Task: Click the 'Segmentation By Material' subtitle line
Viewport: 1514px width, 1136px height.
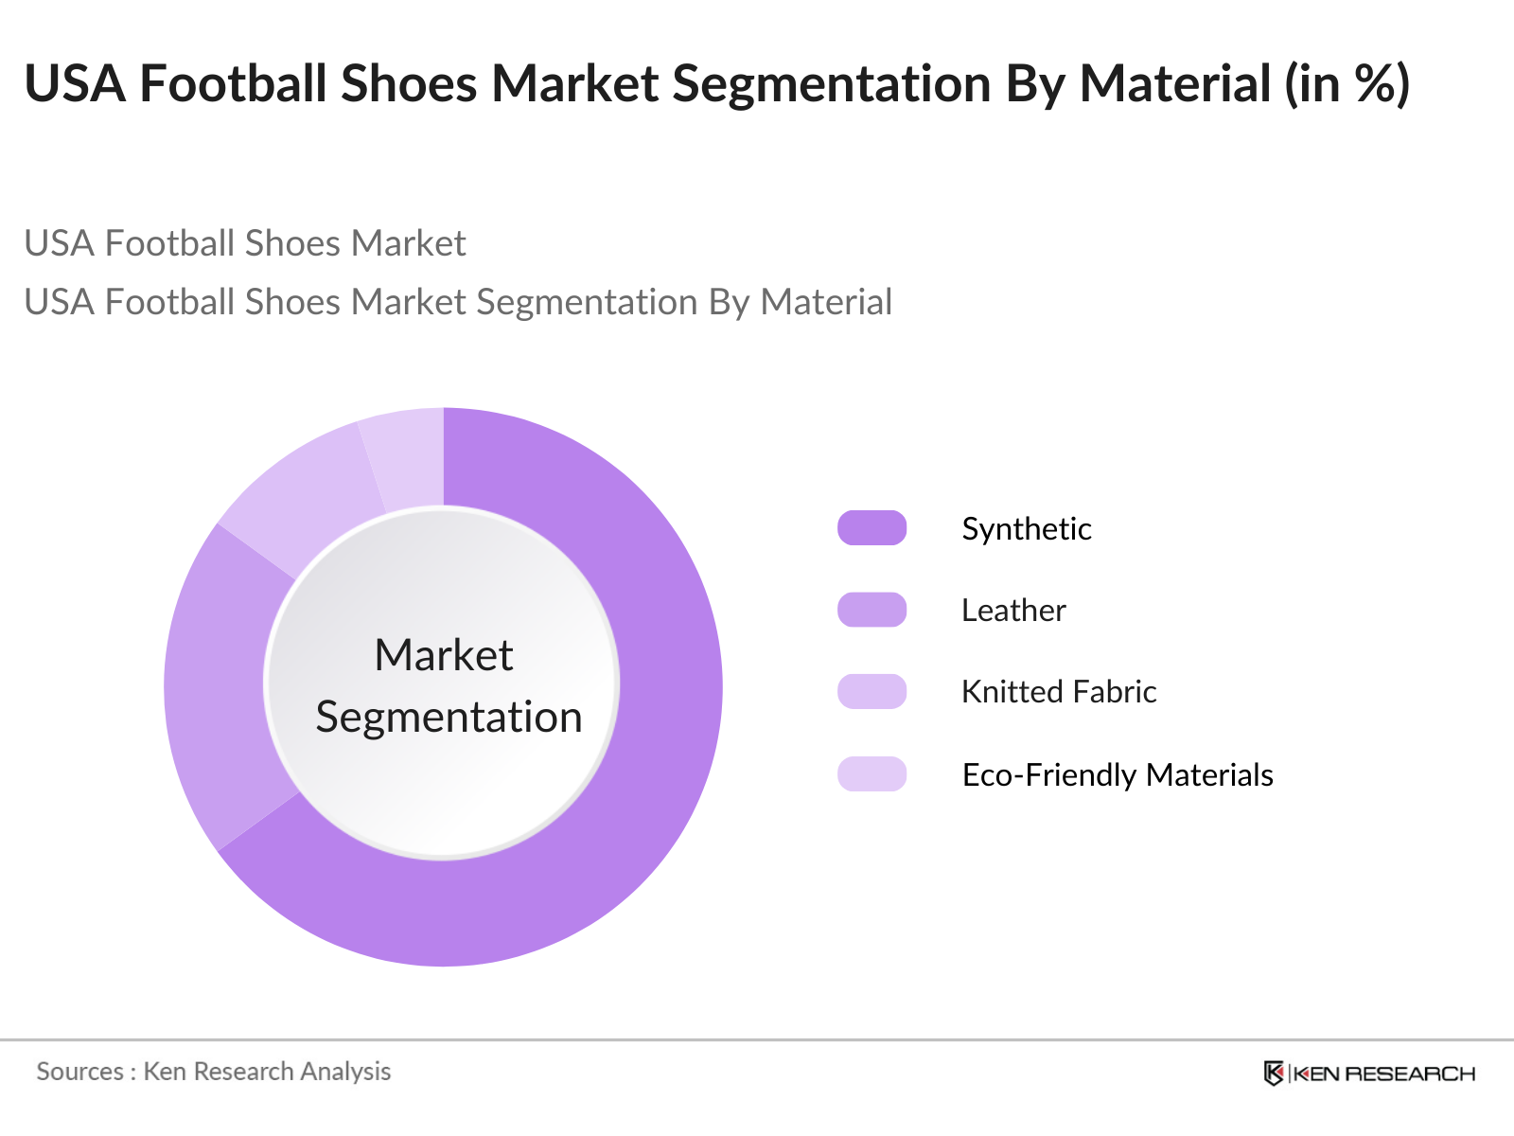Action: tap(457, 302)
